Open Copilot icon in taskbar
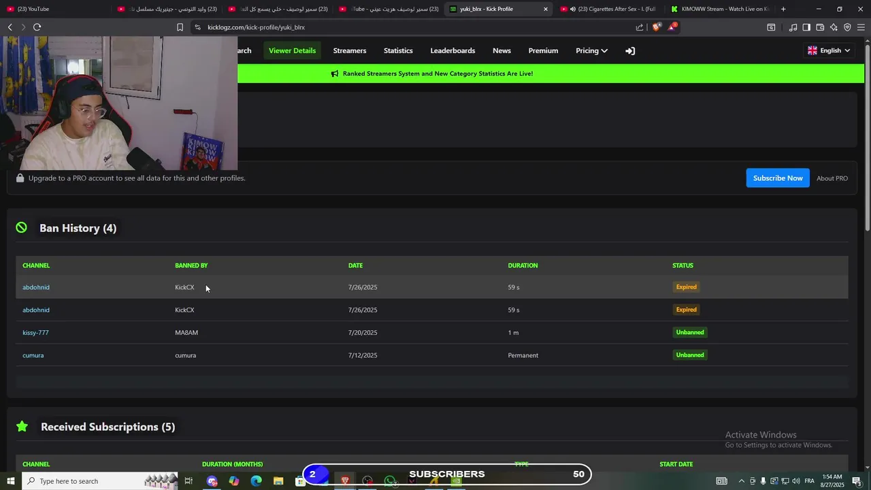 (x=234, y=481)
